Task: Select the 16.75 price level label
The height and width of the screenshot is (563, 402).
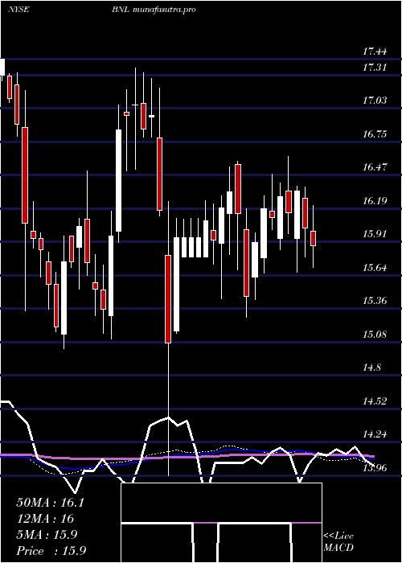Action: pos(375,134)
